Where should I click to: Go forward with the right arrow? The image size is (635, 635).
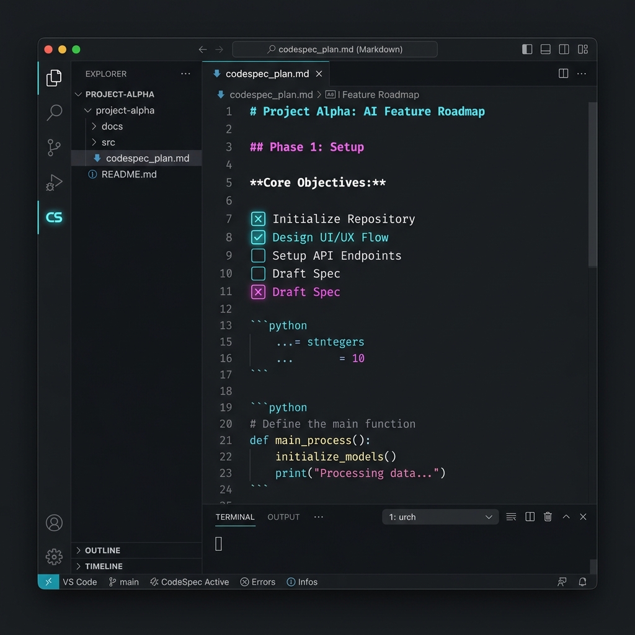point(219,50)
